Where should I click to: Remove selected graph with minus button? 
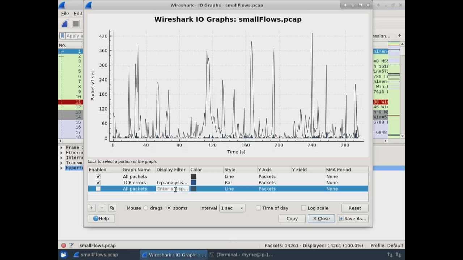coord(102,208)
